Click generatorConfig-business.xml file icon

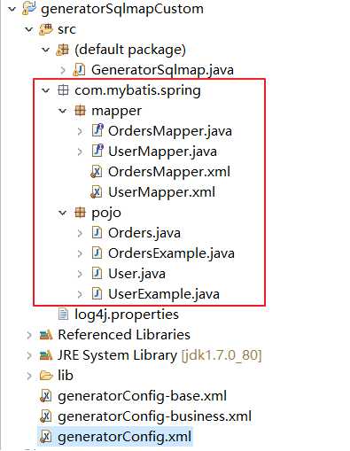pos(45,416)
